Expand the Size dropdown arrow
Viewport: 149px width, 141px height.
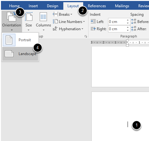click(29, 30)
